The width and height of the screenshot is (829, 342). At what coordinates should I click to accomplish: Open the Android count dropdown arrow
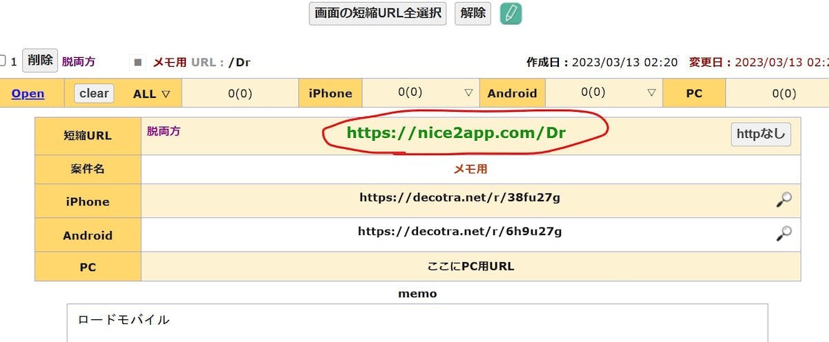[651, 92]
